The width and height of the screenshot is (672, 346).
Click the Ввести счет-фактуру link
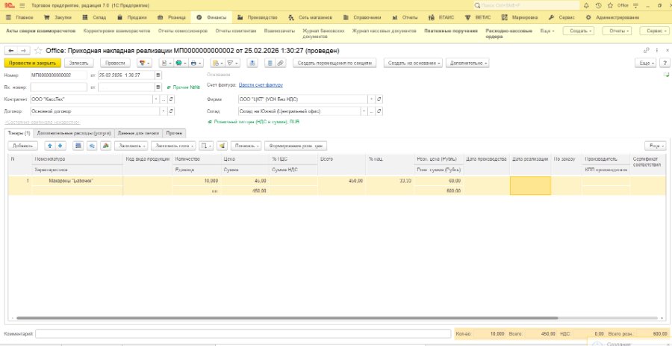(261, 85)
